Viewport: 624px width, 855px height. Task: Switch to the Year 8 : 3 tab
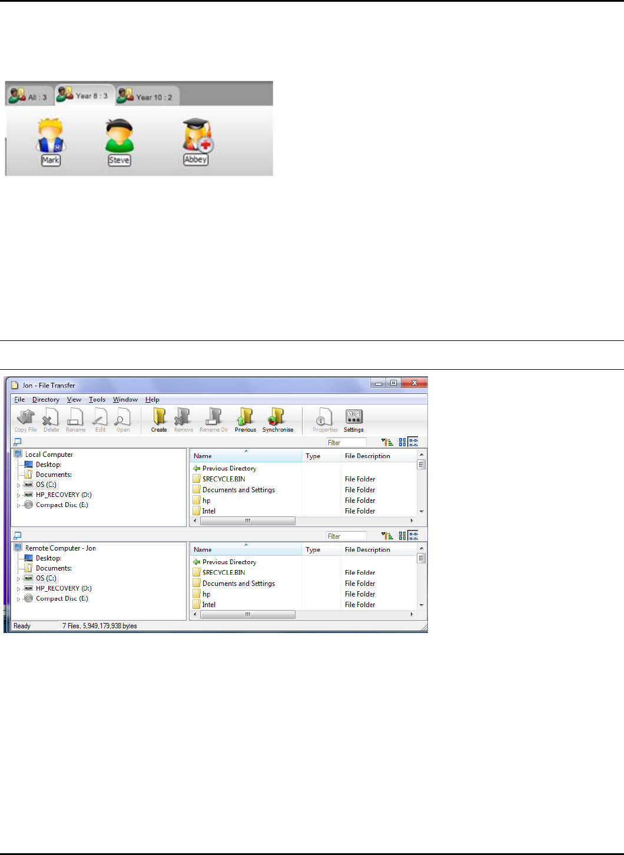point(84,94)
